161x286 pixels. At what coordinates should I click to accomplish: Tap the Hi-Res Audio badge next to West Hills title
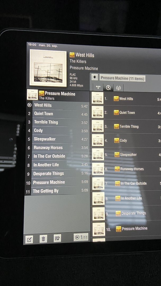pos(72,55)
